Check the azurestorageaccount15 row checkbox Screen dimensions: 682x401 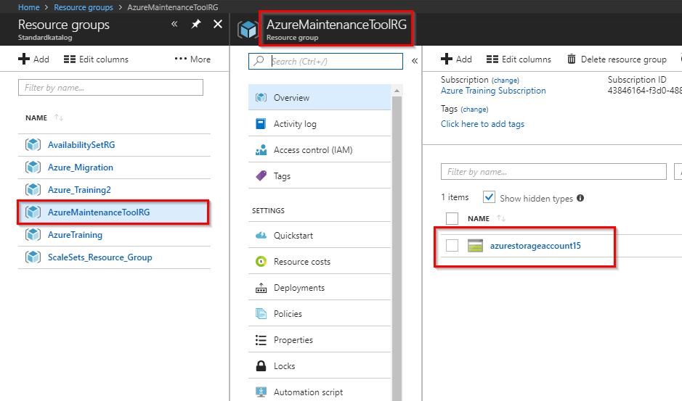pos(452,246)
